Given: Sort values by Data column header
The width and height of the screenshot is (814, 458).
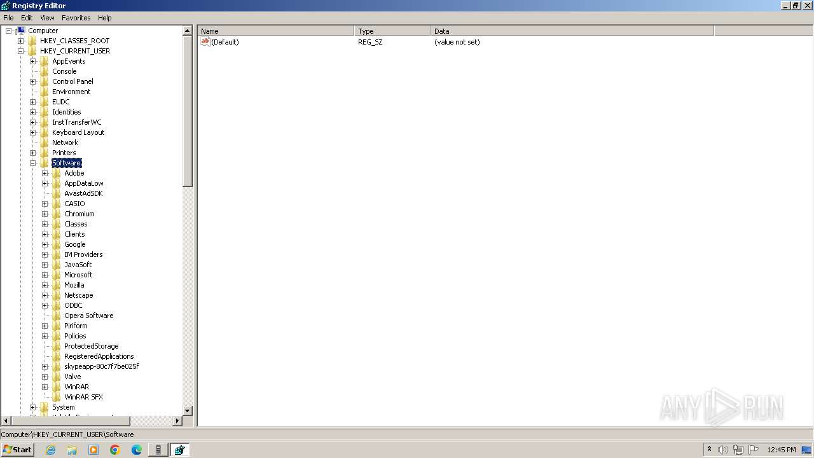Looking at the screenshot, I should pos(572,31).
